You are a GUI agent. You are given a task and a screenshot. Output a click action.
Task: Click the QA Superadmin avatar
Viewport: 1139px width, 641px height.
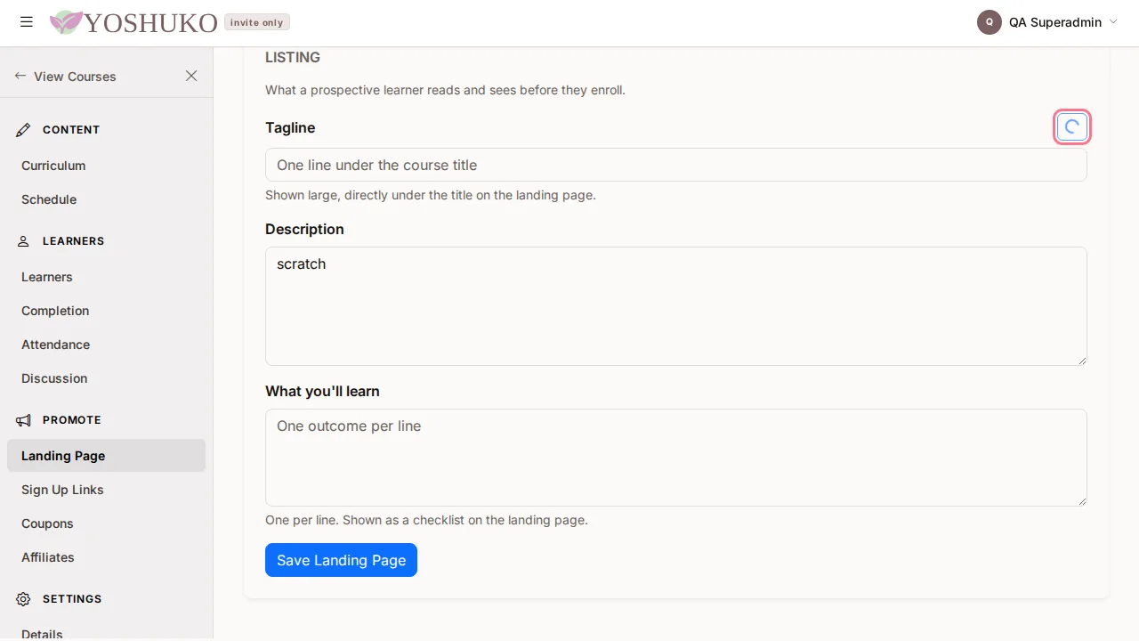click(990, 22)
